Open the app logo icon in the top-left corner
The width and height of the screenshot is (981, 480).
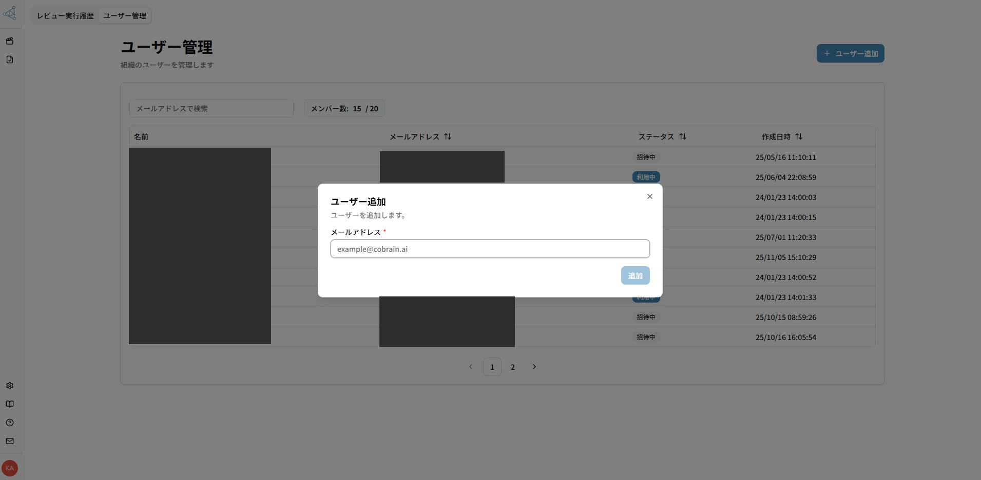click(11, 13)
